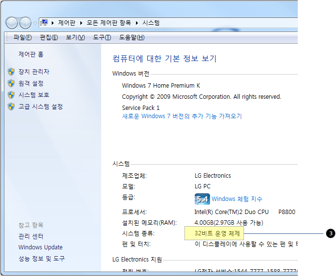336x276 pixels.
Task: Open the 도움말(H) menu
Action: click(132, 37)
